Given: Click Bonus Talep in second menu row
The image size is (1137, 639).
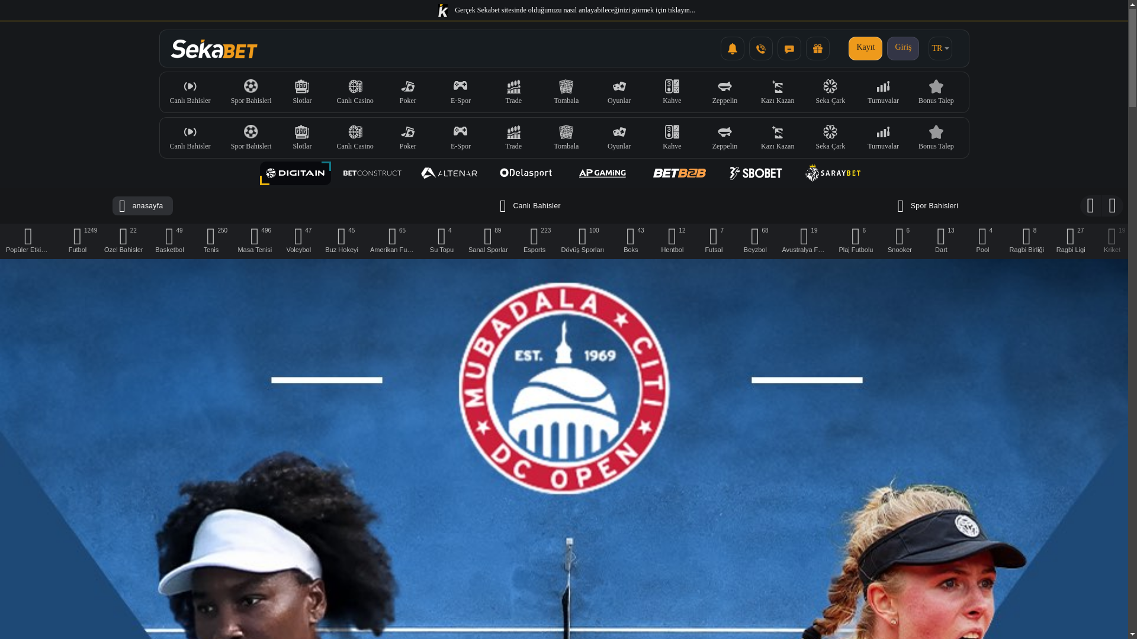Looking at the screenshot, I should point(936,138).
